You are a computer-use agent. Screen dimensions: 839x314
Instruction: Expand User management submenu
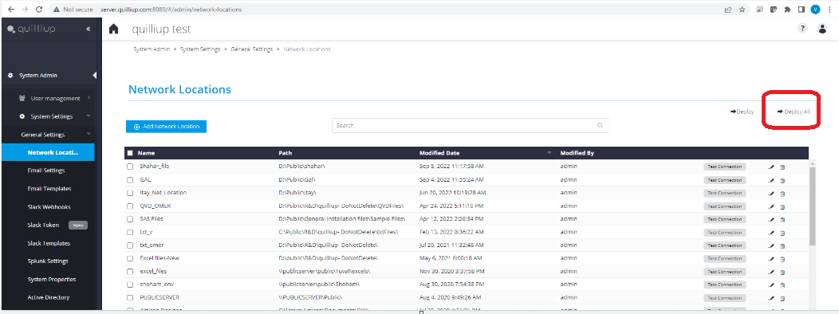[x=89, y=98]
